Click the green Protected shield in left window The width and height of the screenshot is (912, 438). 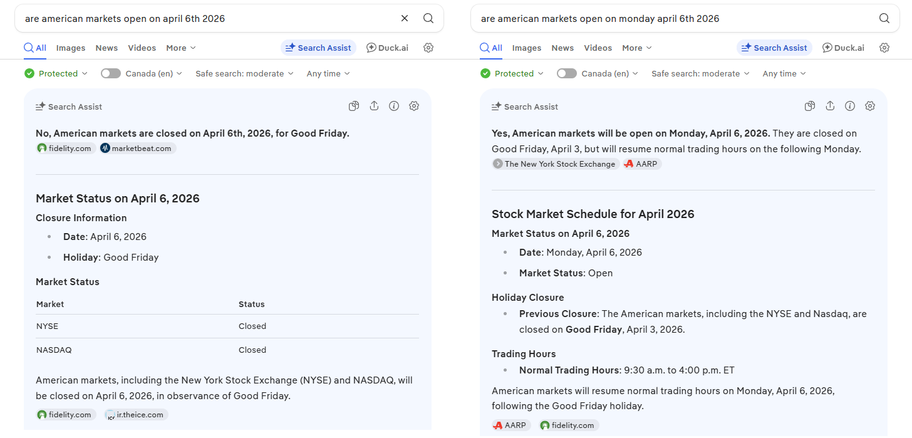tap(29, 73)
